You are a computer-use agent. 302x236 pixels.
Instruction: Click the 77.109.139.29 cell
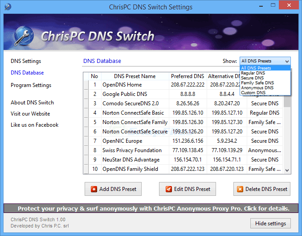(227, 150)
